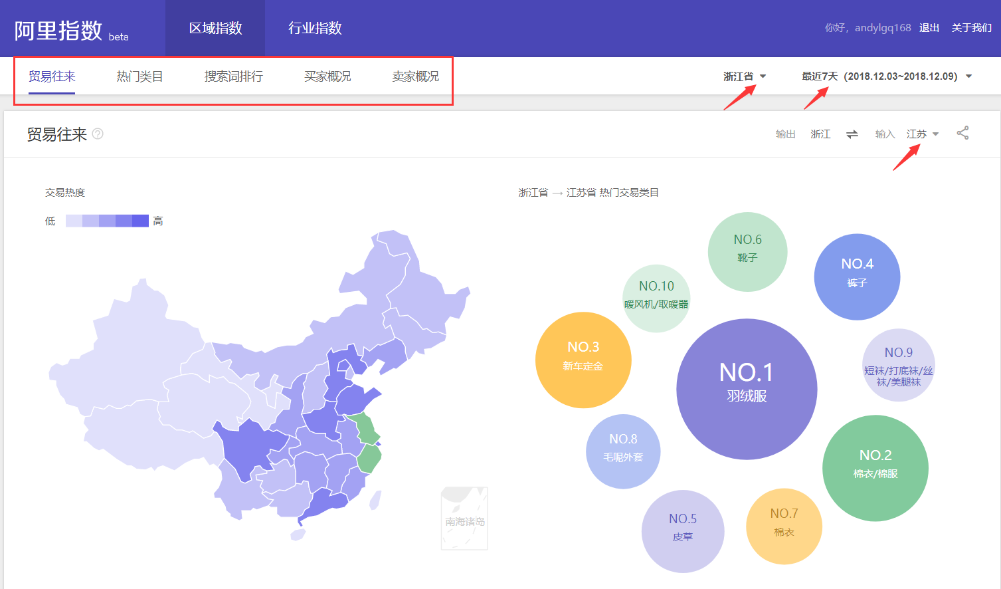The height and width of the screenshot is (589, 1001).
Task: Select the NO.1 羽绒服 bubble
Action: coord(747,388)
